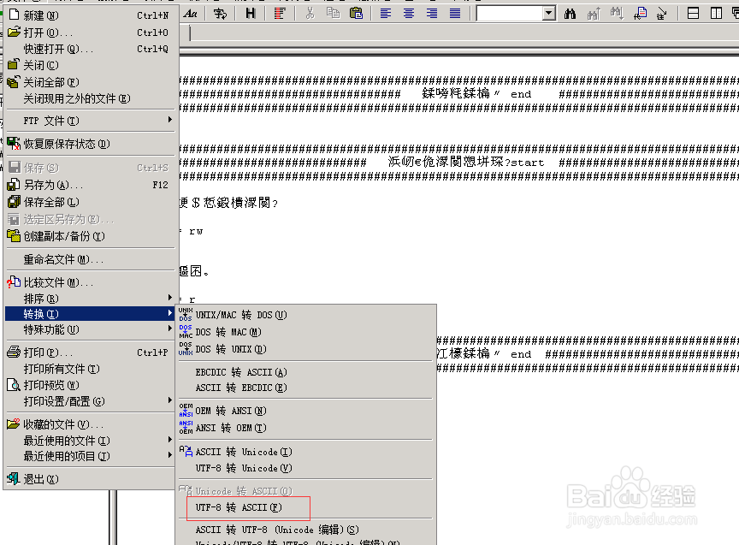The width and height of the screenshot is (739, 545).
Task: Click the find next binoculars icon
Action: coord(617,13)
